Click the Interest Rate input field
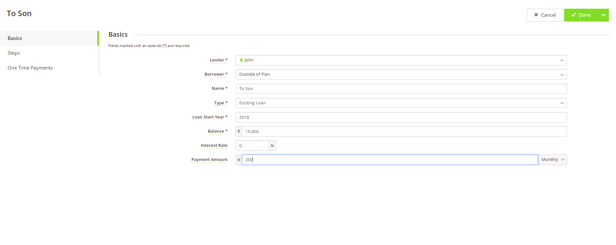This screenshot has height=245, width=616. [x=252, y=146]
